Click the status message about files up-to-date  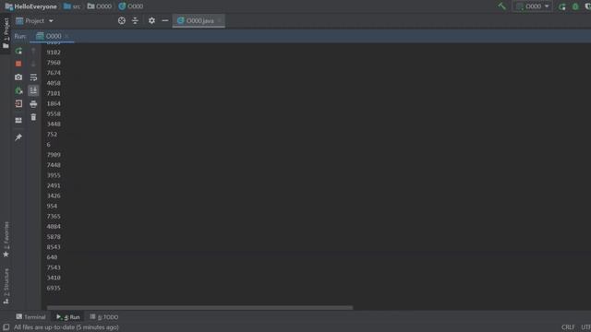66,327
